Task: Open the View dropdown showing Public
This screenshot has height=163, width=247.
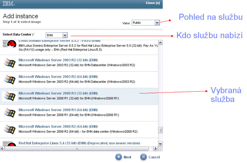Action: (146, 23)
